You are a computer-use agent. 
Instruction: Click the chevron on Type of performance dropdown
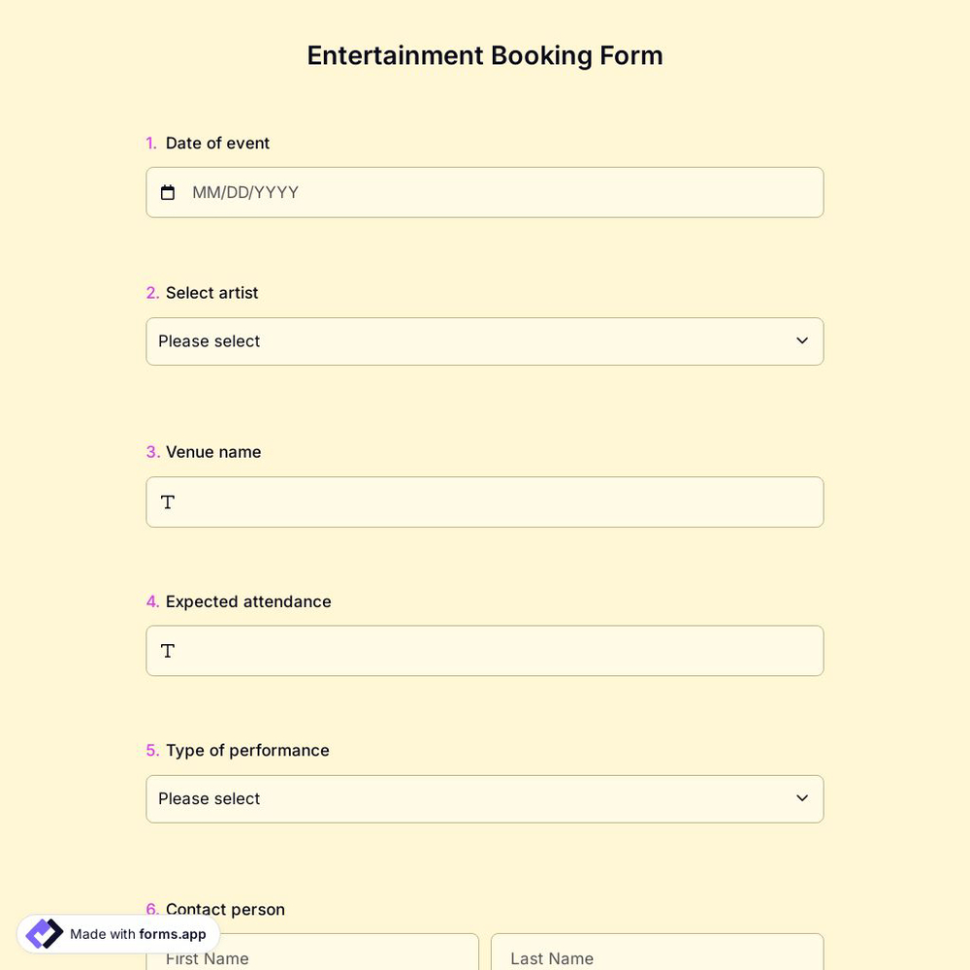coord(801,797)
